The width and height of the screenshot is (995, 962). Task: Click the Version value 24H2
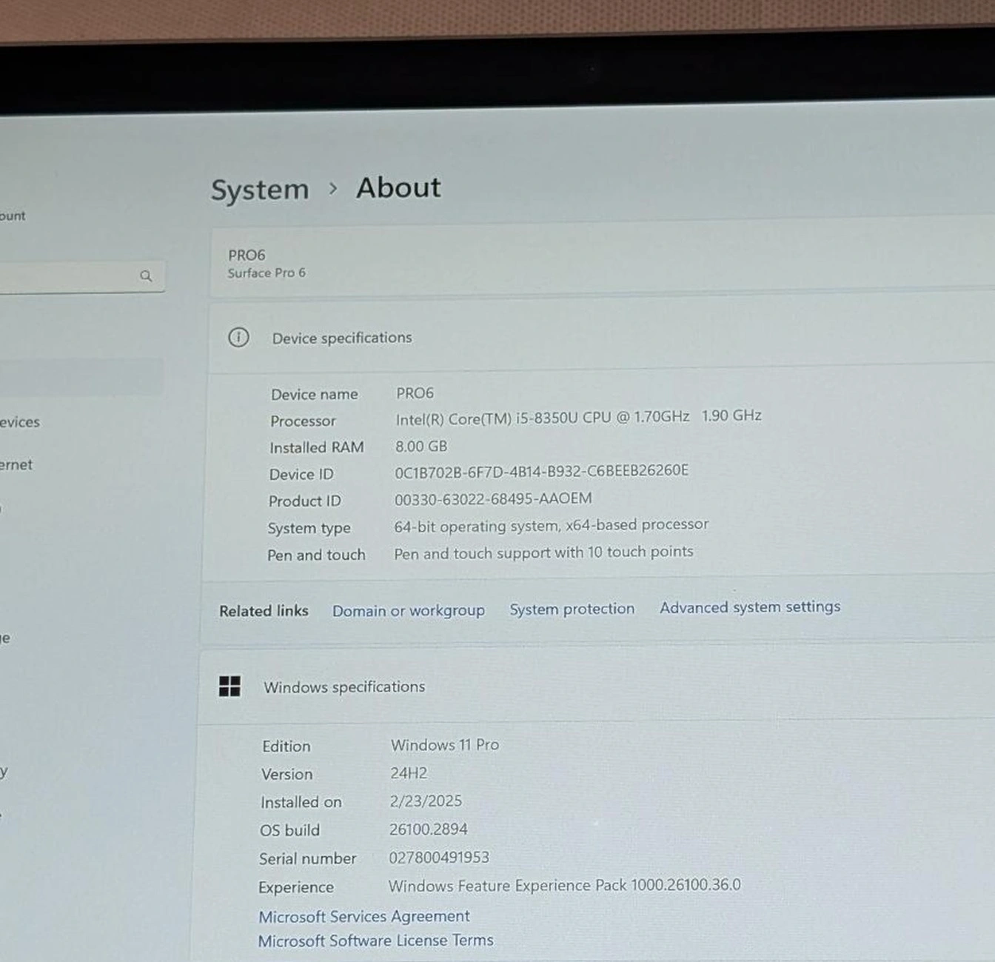coord(409,772)
